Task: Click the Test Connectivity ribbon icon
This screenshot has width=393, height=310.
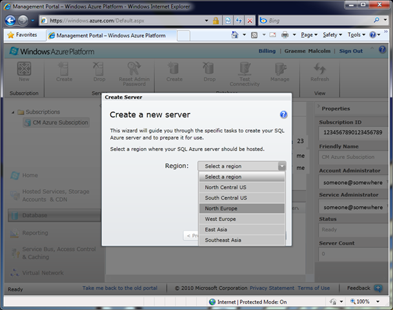Action: pos(245,68)
